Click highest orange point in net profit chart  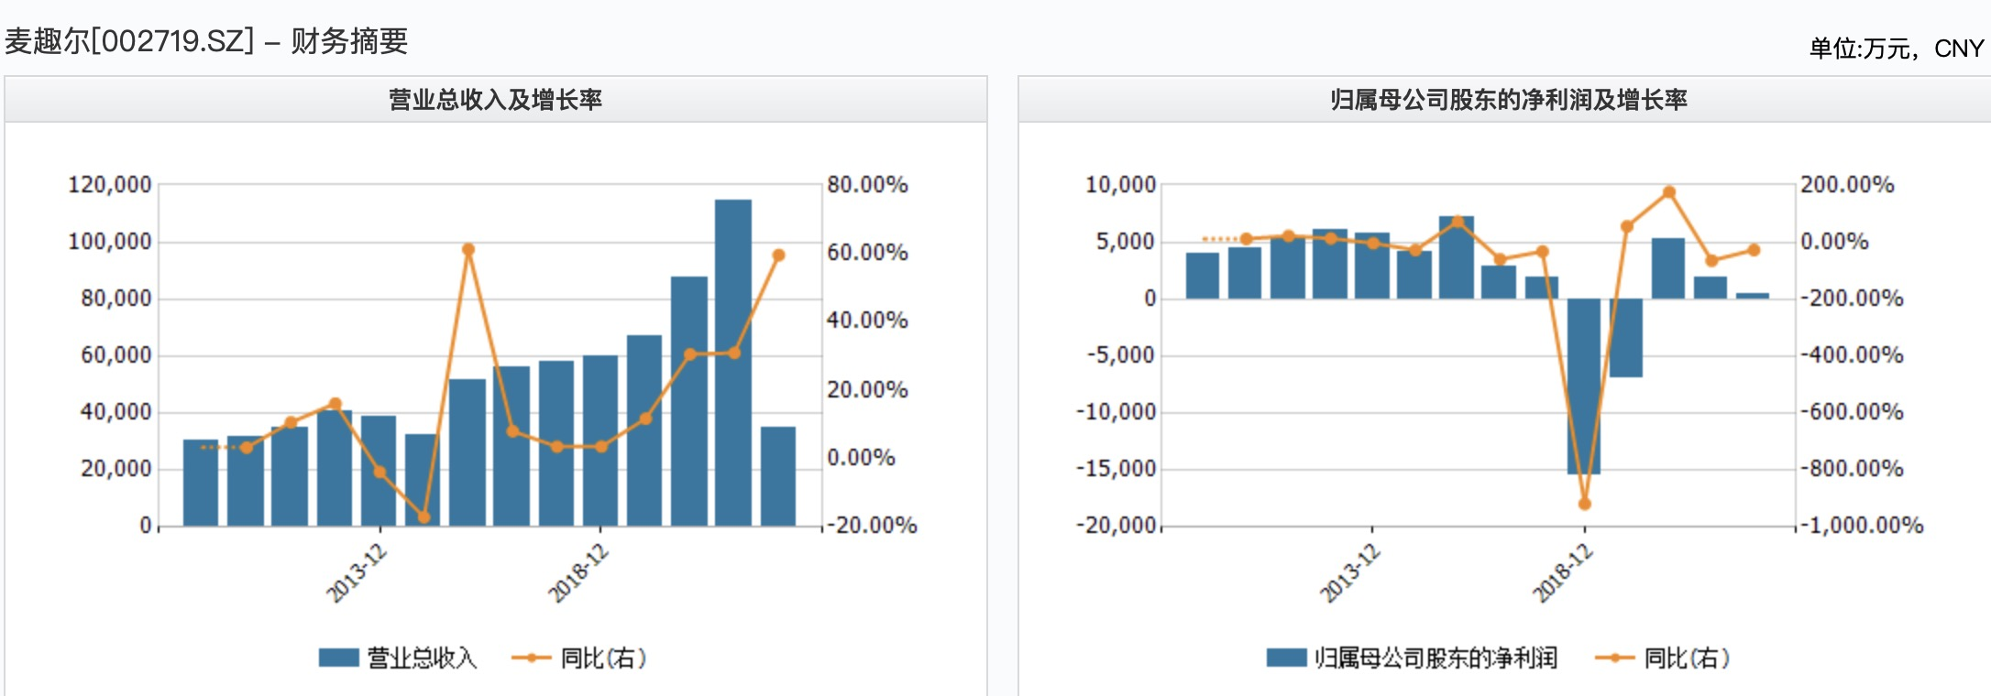coord(1669,192)
